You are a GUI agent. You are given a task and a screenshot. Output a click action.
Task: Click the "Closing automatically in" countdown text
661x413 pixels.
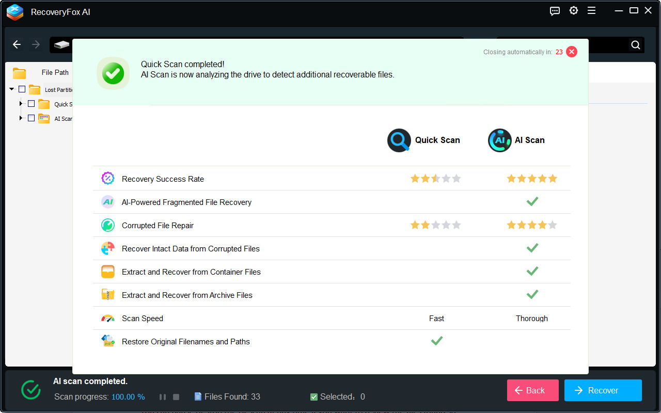pos(523,52)
